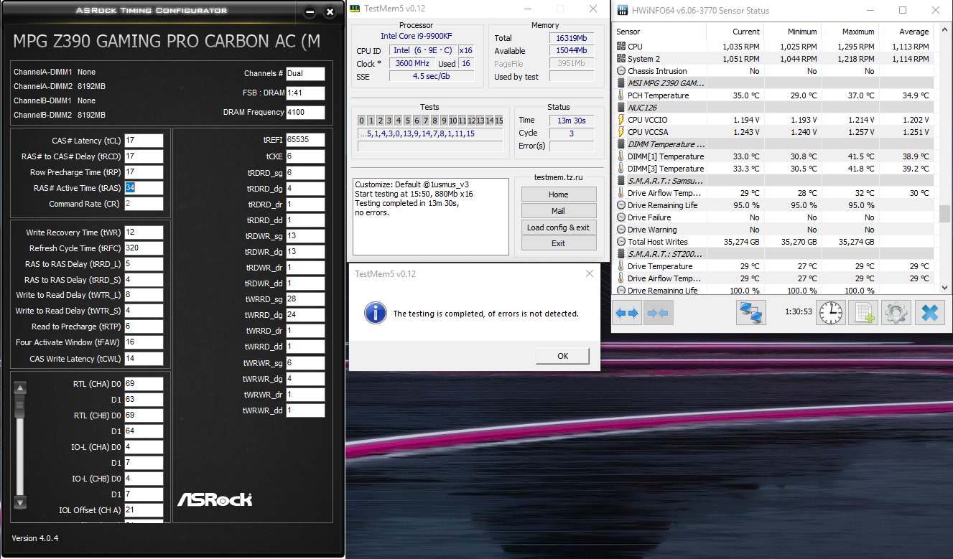Click the TestMem5 memory Total value 16319Mb
Viewport: 953px width, 559px height.
point(572,38)
